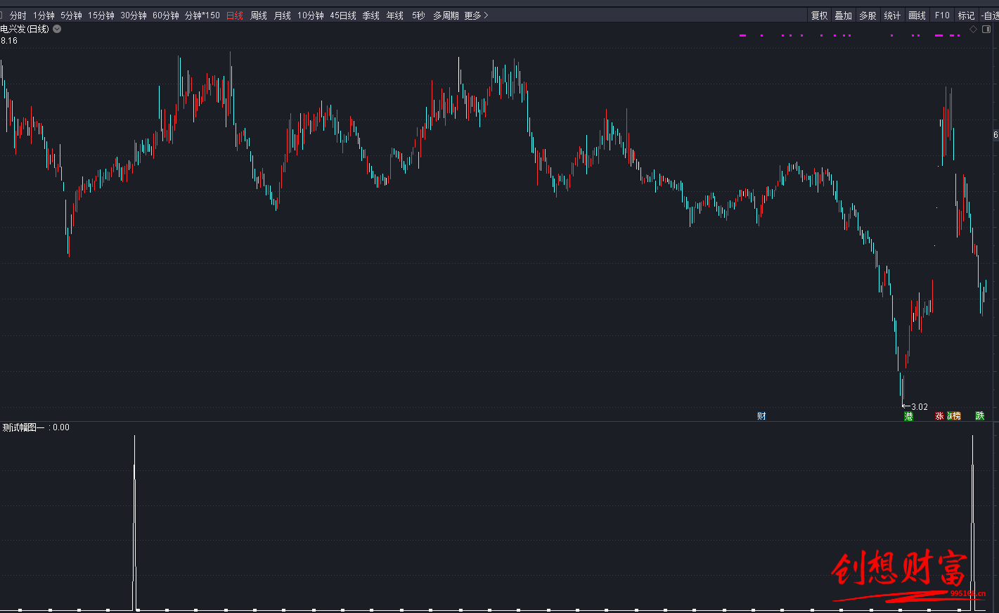
Task: Switch to the 周线 weekly chart
Action: click(x=259, y=15)
